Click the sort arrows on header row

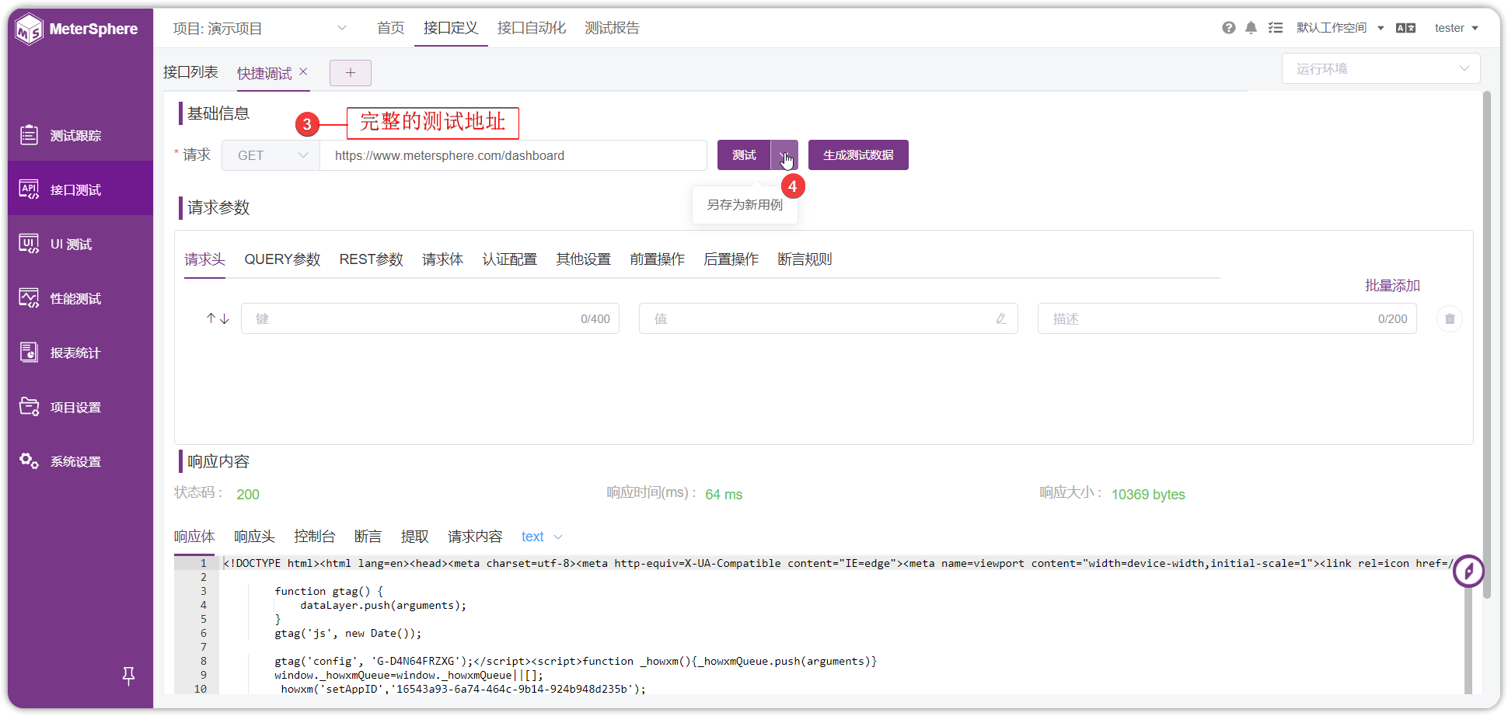click(218, 318)
